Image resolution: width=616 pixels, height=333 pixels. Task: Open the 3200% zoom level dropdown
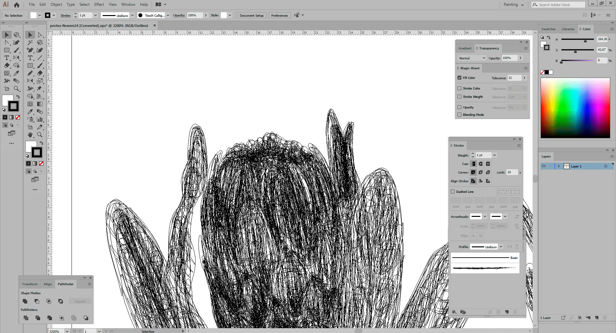tap(67, 331)
